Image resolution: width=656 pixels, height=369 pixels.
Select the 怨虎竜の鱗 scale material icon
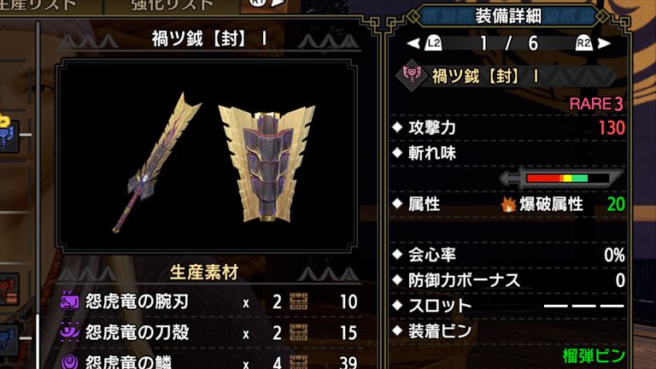coord(69,361)
